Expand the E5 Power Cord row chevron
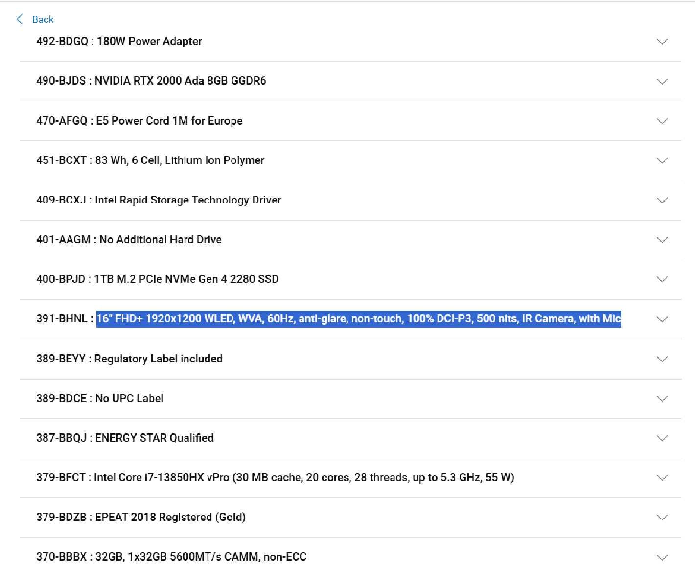The width and height of the screenshot is (695, 587). [x=662, y=121]
